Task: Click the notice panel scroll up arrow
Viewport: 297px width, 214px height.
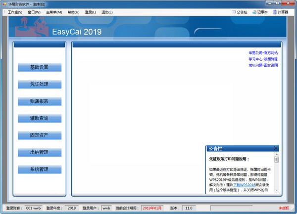Action: (277, 154)
